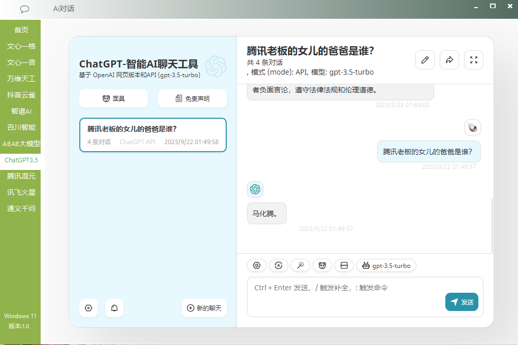
Task: Click the 共 4 条对话 count text
Action: click(265, 63)
